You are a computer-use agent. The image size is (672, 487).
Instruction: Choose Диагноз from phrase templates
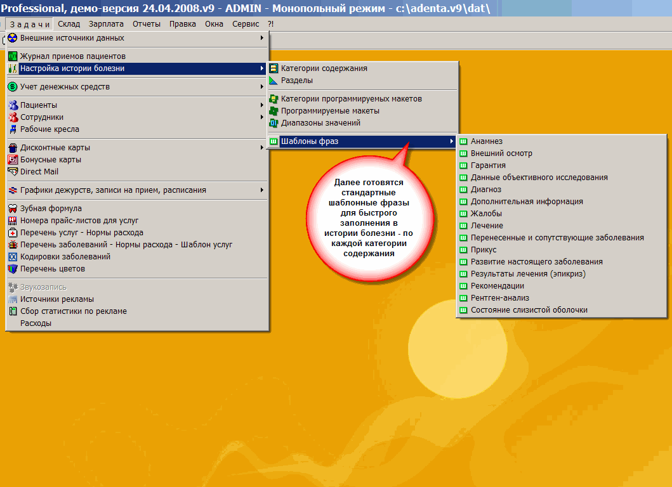point(485,190)
